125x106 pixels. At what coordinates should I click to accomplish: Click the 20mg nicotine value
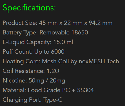pos(57,81)
